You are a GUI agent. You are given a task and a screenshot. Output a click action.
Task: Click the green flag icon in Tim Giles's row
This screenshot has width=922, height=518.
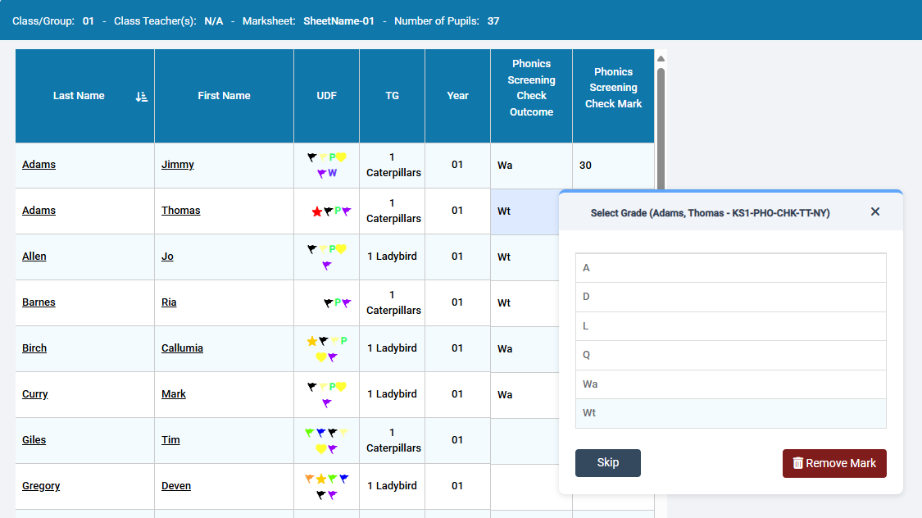click(x=310, y=433)
